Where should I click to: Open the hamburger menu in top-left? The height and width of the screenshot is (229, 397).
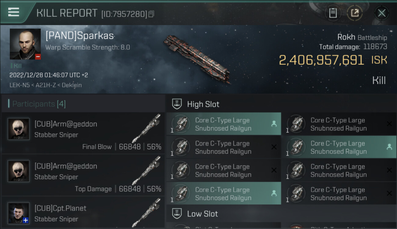coord(14,12)
